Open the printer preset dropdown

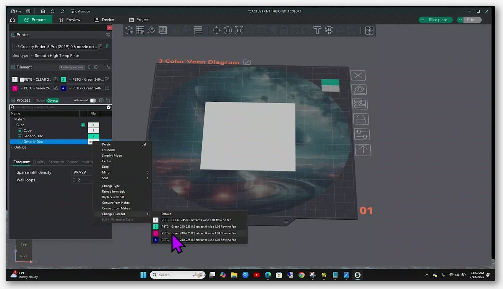click(55, 46)
